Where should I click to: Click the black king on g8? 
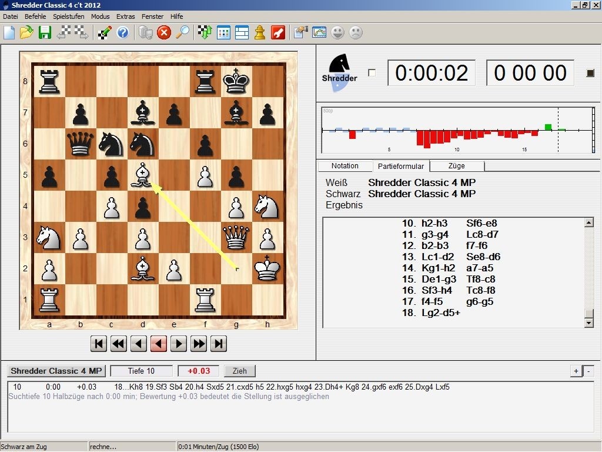[x=236, y=81]
